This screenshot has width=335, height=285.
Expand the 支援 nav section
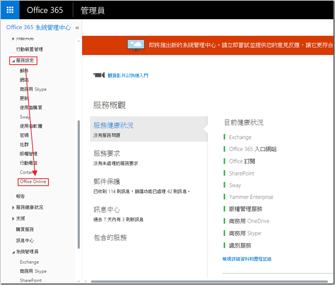[x=13, y=219]
